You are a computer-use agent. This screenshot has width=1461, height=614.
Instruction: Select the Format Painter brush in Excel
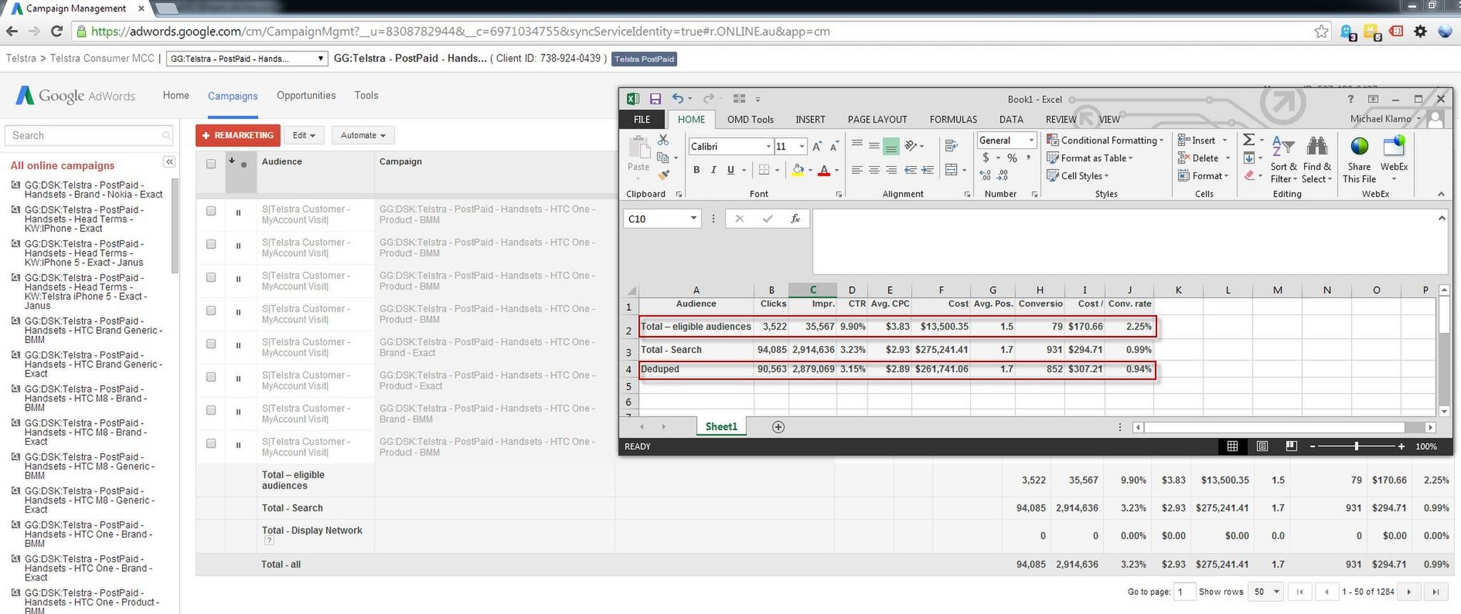point(663,175)
